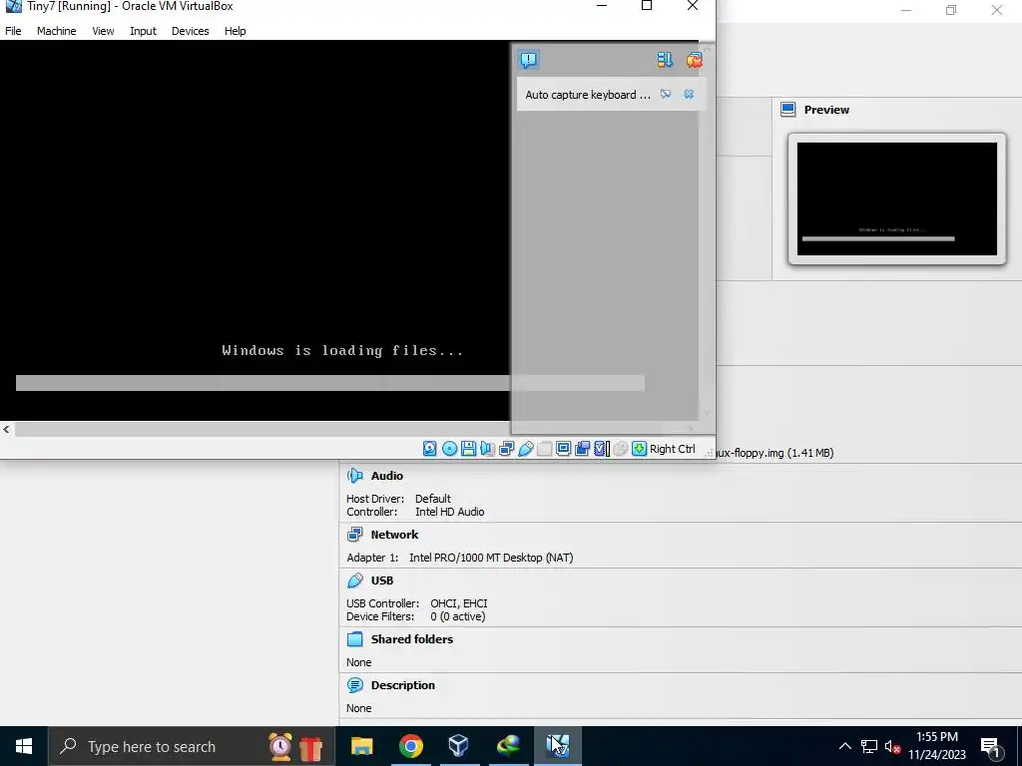This screenshot has width=1022, height=766.
Task: Click the display indicator in status bar
Action: tap(564, 448)
